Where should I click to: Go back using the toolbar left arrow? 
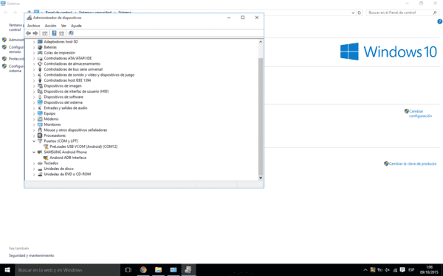tap(28, 33)
